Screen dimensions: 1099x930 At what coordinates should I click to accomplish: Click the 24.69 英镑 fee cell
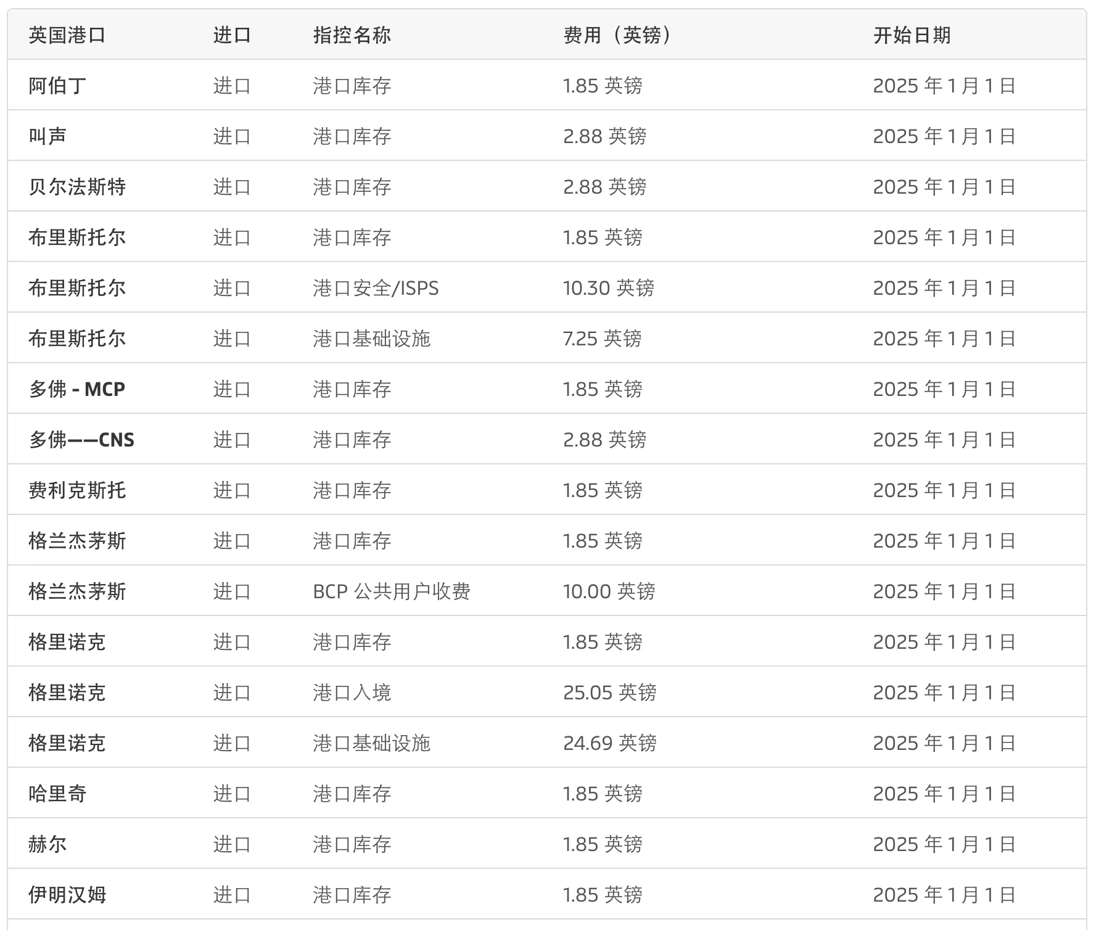tap(609, 743)
